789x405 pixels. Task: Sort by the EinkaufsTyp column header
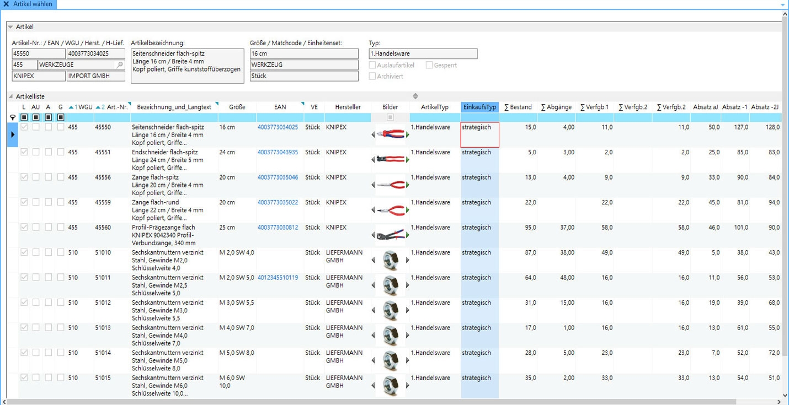point(479,107)
